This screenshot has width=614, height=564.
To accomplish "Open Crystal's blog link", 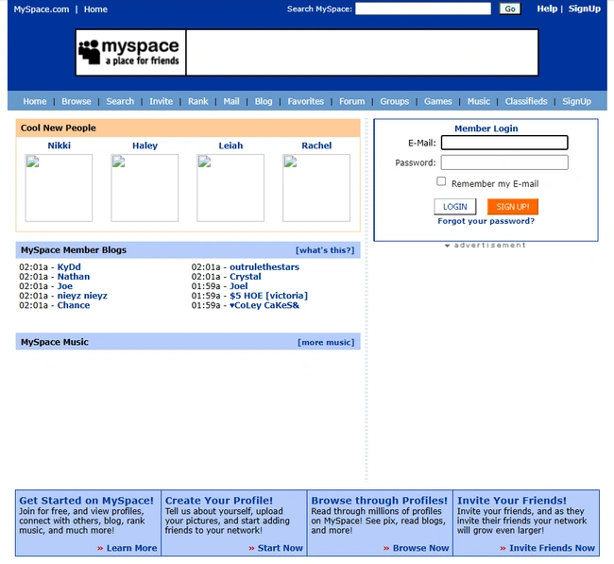I will 246,277.
